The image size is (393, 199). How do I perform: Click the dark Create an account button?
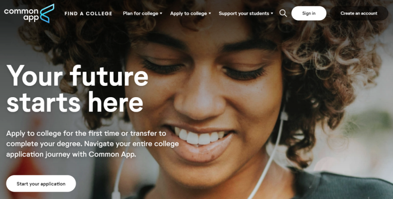pyautogui.click(x=359, y=13)
